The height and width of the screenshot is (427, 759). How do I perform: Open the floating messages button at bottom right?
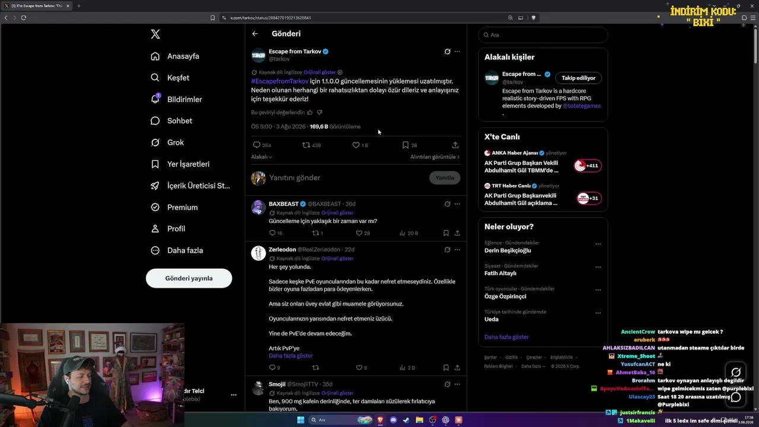pyautogui.click(x=736, y=397)
